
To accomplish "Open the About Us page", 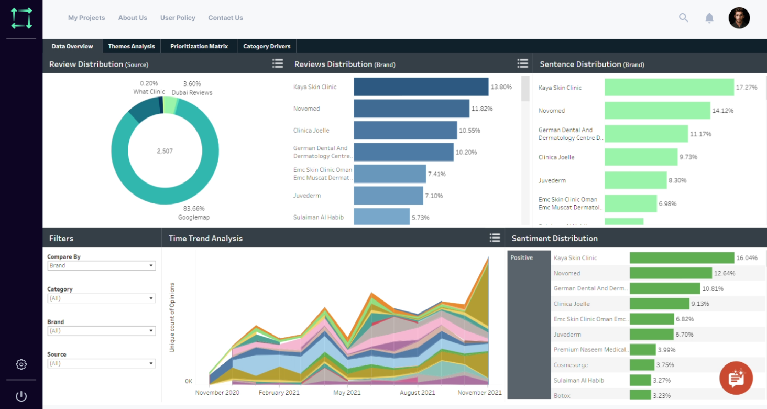I will [133, 18].
